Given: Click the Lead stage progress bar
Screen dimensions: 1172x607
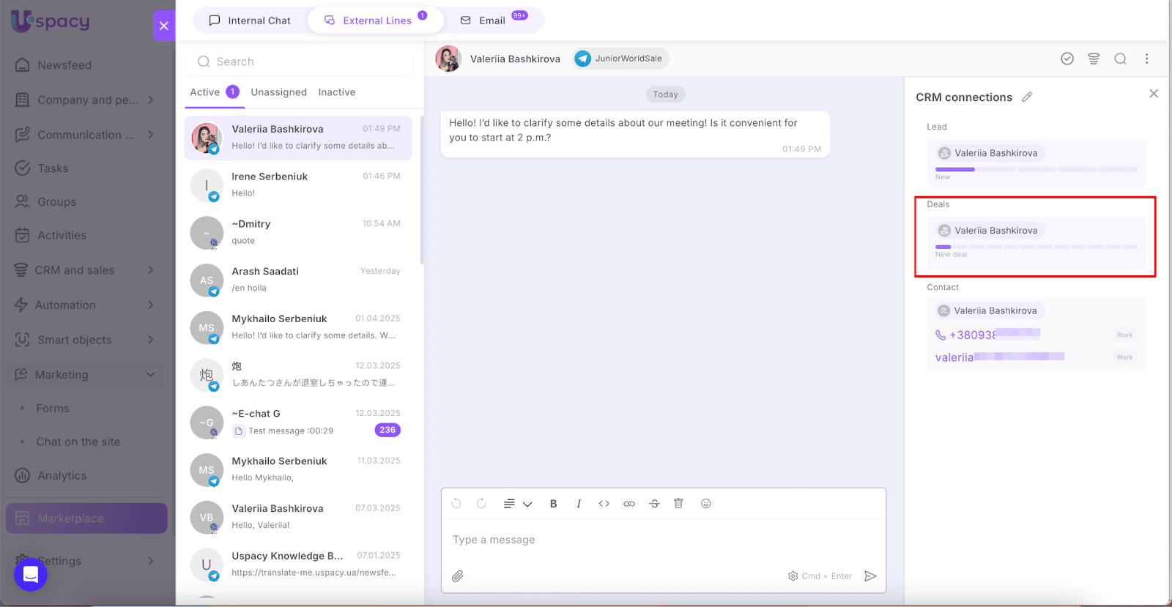Looking at the screenshot, I should 1036,170.
